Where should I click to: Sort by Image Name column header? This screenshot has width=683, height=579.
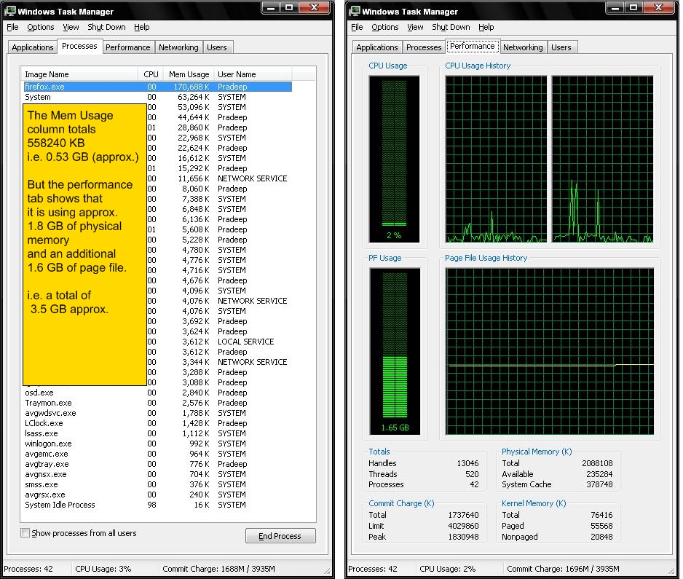tap(79, 74)
